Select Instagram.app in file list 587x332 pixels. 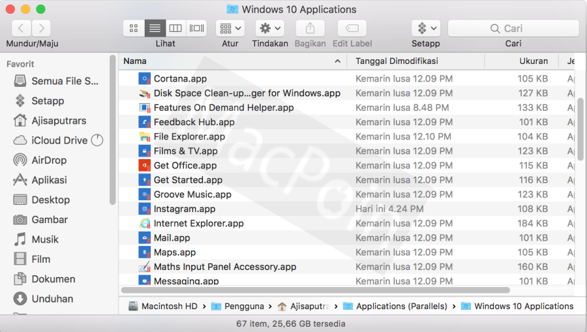click(x=185, y=209)
